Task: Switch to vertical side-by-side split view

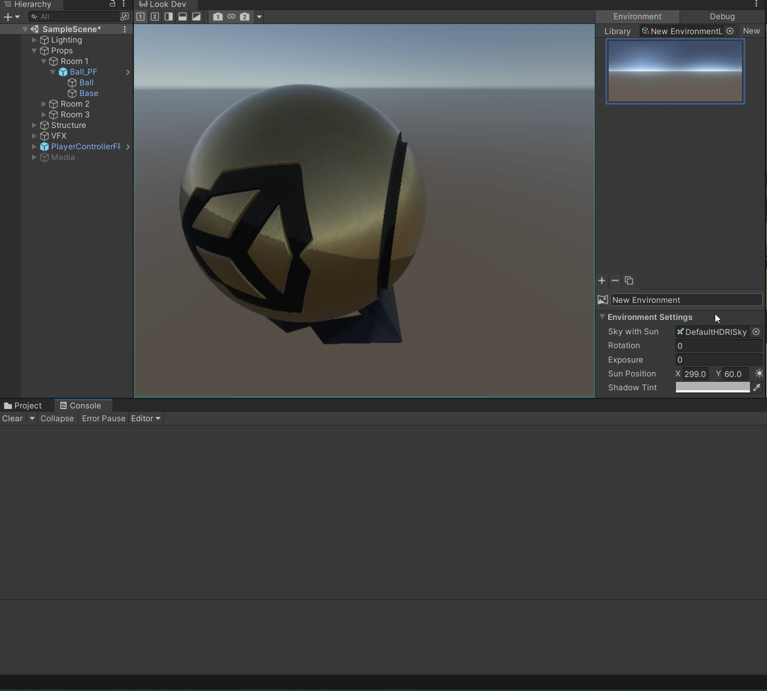Action: click(168, 17)
